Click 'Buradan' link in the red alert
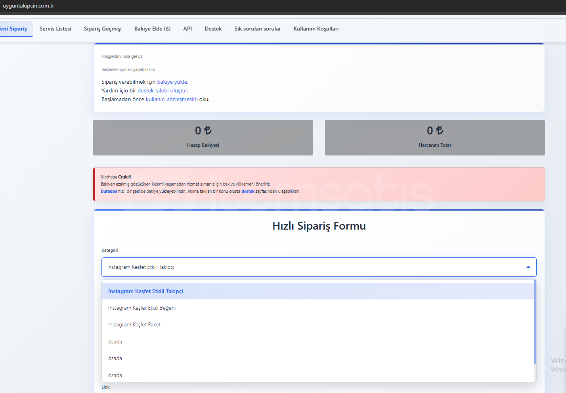566x393 pixels. (x=109, y=191)
